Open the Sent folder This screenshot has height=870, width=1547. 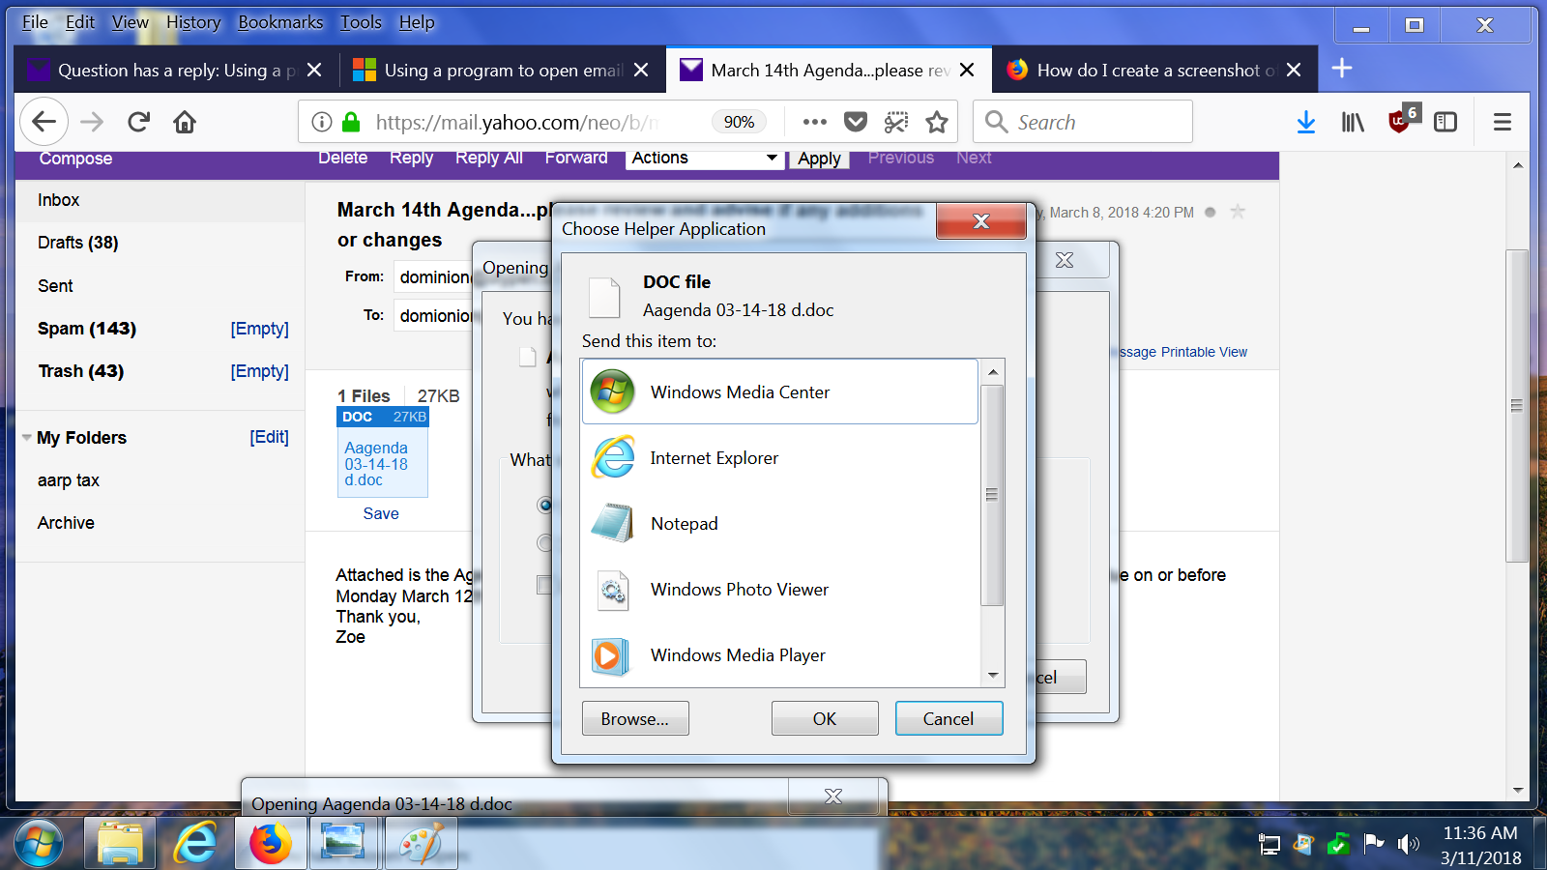[x=55, y=286]
